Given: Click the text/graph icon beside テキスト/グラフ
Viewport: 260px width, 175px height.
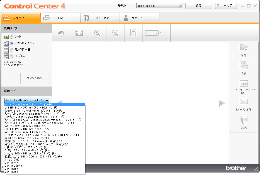Looking at the screenshot, I should coord(6,43).
